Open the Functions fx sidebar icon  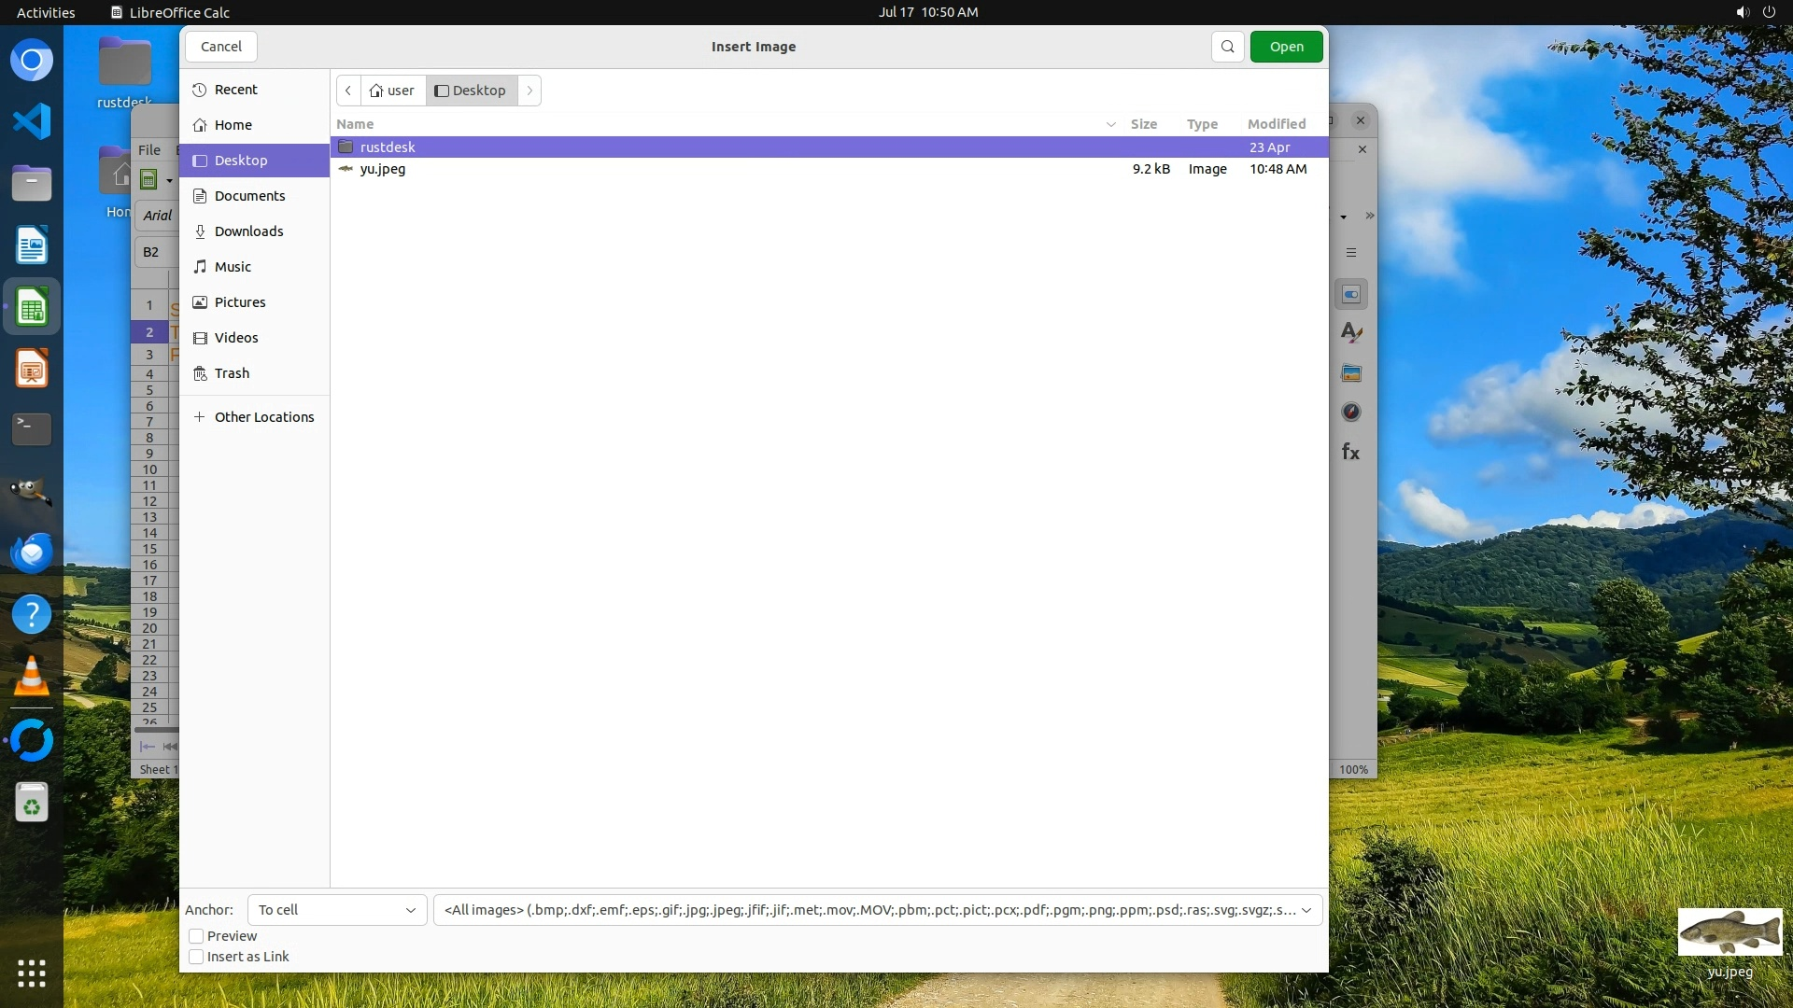pos(1350,453)
